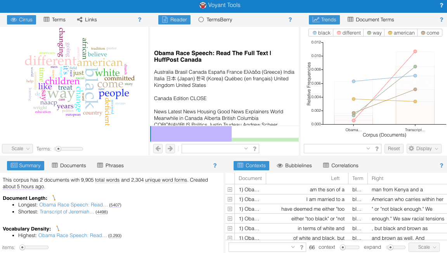447x253 pixels.
Task: Select the Reader tab
Action: pyautogui.click(x=175, y=20)
